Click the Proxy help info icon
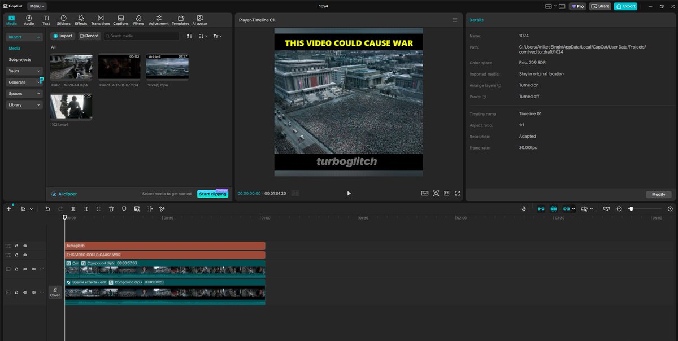678x341 pixels. pyautogui.click(x=484, y=97)
